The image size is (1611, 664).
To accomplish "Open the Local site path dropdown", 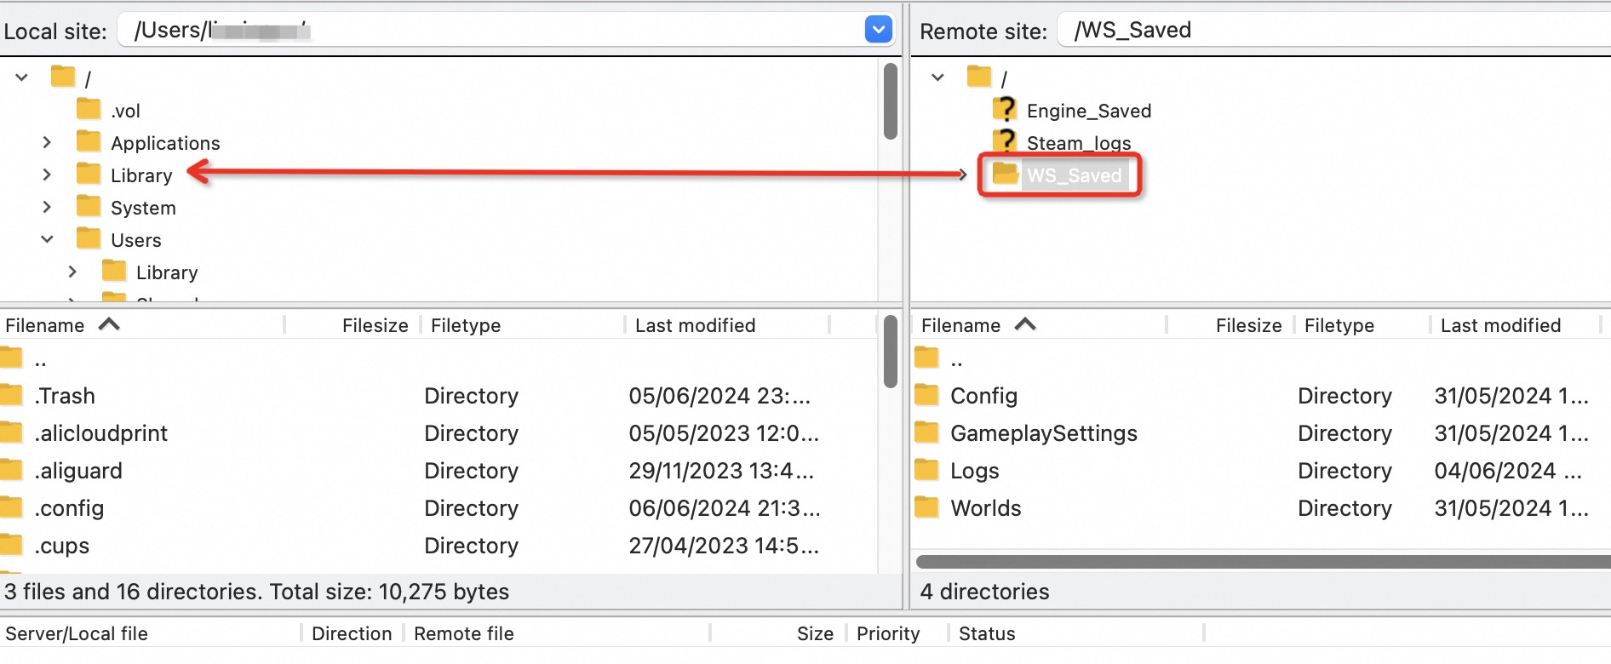I will [878, 30].
